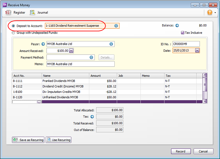Click the Balance zoom arrow icon
220x159 pixels.
click(x=177, y=26)
